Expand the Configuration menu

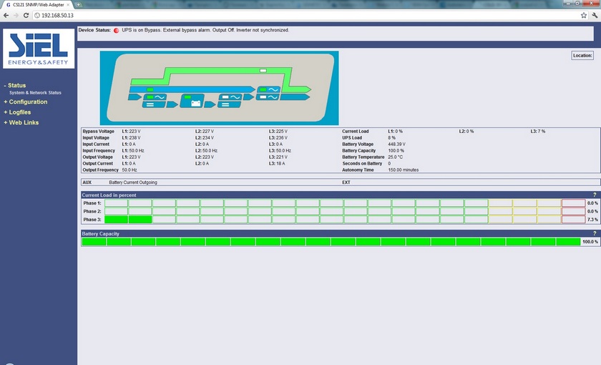26,102
